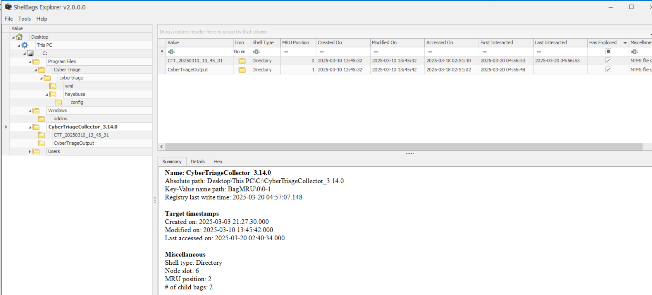Screen dimensions: 652x295
Task: Collapse the Cyber Triage node
Action: [x=36, y=70]
